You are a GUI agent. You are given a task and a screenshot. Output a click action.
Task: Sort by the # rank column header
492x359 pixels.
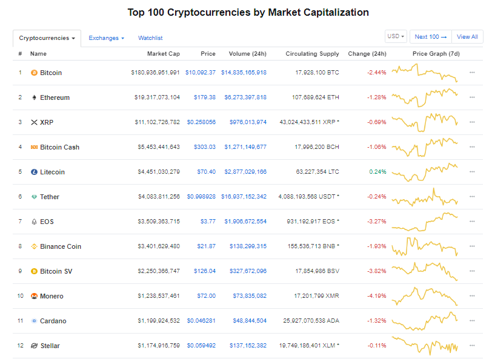tap(20, 54)
